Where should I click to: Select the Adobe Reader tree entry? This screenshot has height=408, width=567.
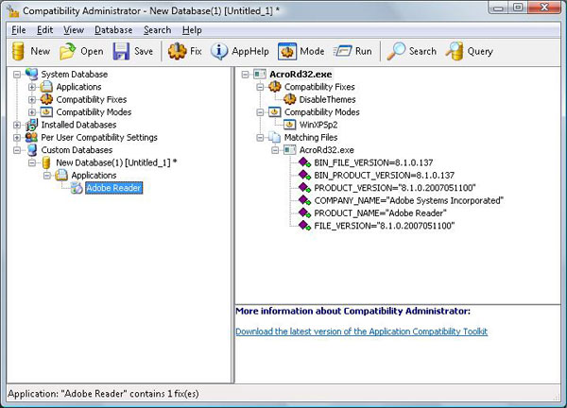[113, 188]
